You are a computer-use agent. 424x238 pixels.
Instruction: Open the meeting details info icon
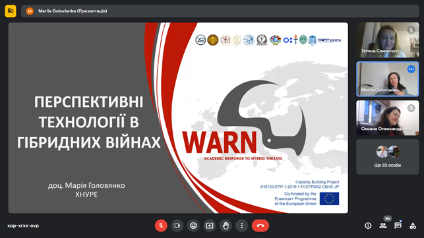[368, 225]
